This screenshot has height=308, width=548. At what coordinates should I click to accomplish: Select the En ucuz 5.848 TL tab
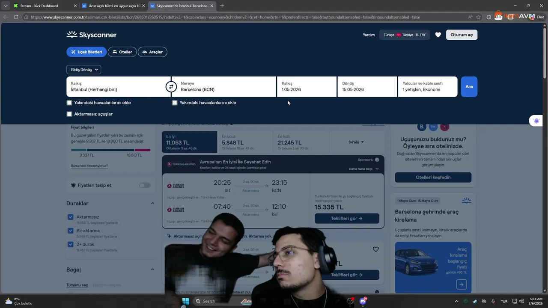245,142
